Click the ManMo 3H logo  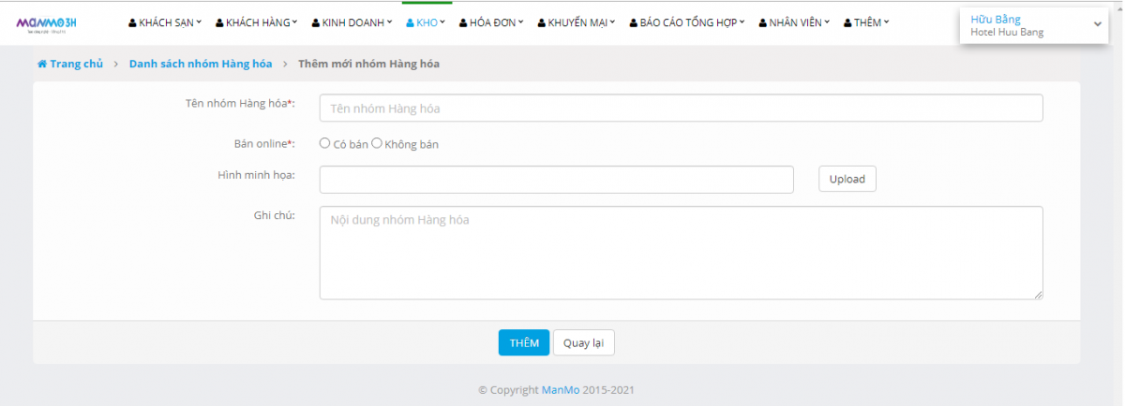click(x=47, y=22)
